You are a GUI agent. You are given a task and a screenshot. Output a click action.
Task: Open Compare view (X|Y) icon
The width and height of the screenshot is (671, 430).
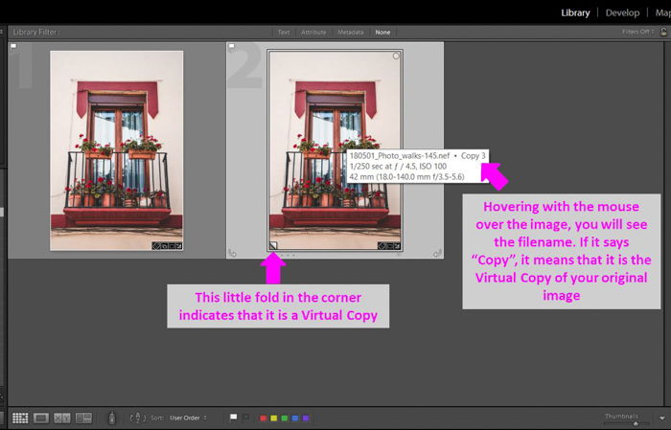[62, 419]
